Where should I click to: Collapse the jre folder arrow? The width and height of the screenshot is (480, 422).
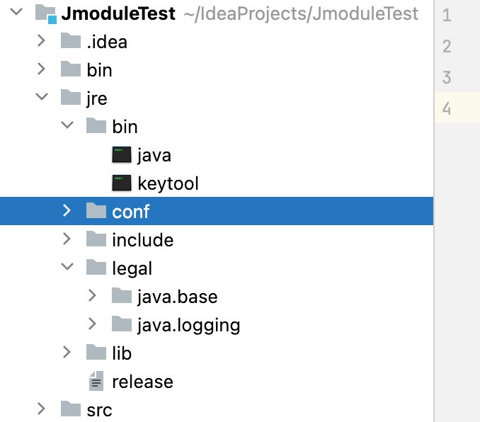click(42, 98)
